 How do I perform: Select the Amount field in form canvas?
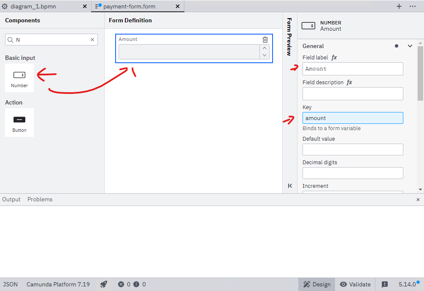pyautogui.click(x=194, y=48)
